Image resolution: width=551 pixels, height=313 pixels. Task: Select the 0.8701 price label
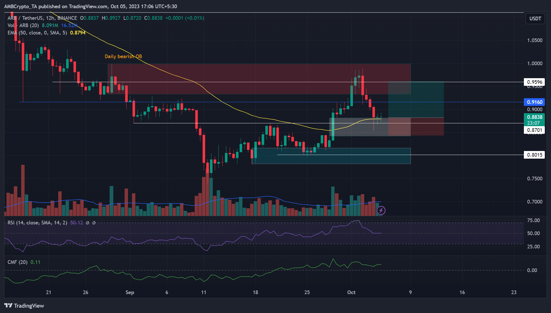coord(534,130)
